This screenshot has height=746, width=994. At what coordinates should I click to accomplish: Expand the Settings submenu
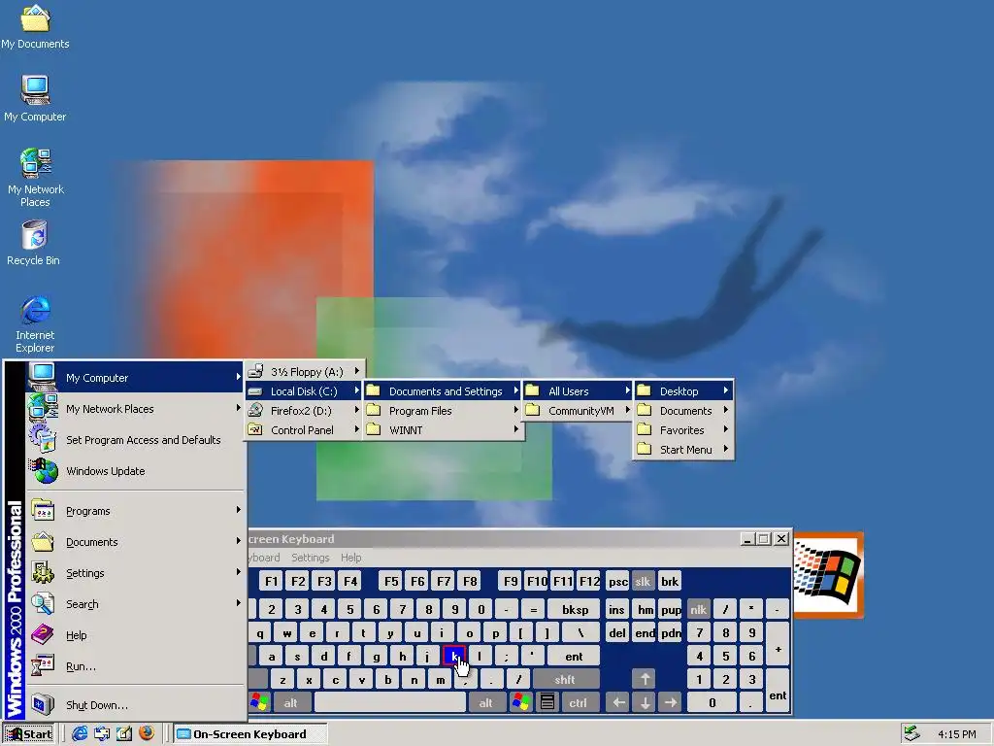(135, 573)
